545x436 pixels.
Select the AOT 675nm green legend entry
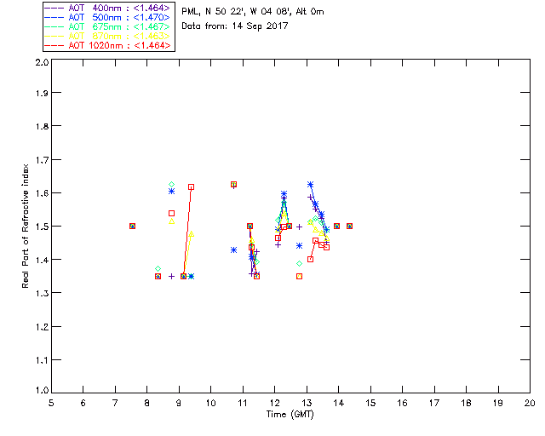pyautogui.click(x=107, y=26)
